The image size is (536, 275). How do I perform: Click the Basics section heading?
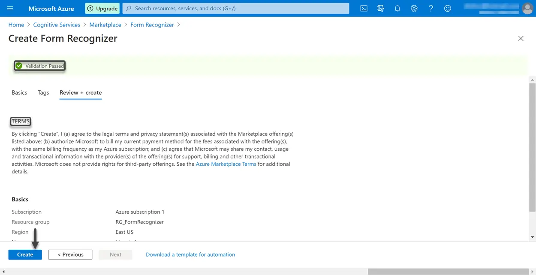point(20,200)
